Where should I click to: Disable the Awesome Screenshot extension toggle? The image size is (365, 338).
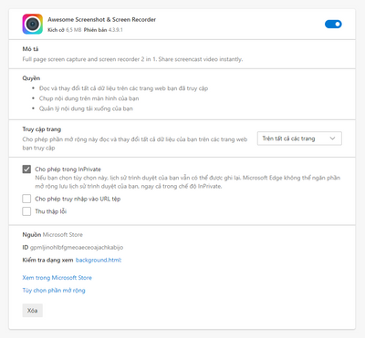tap(333, 24)
